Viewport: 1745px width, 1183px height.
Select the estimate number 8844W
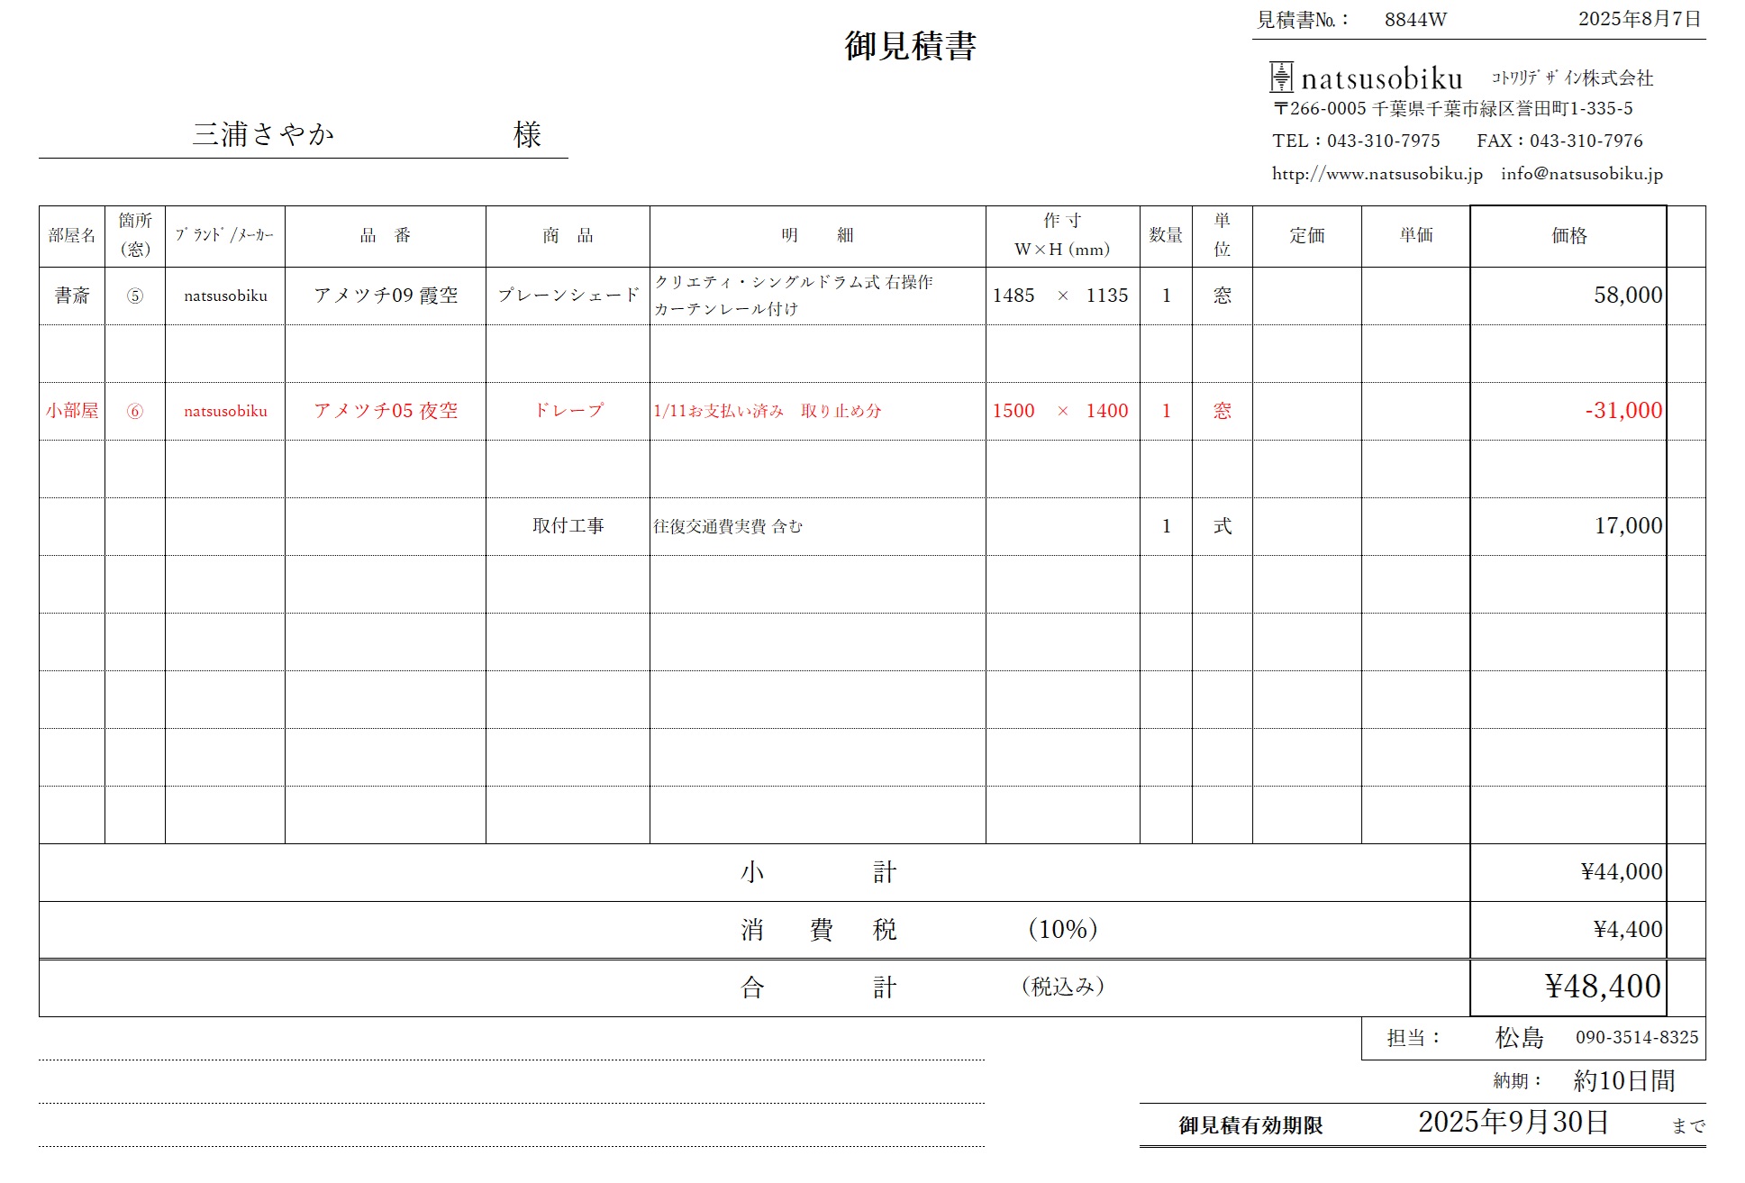(x=1415, y=20)
